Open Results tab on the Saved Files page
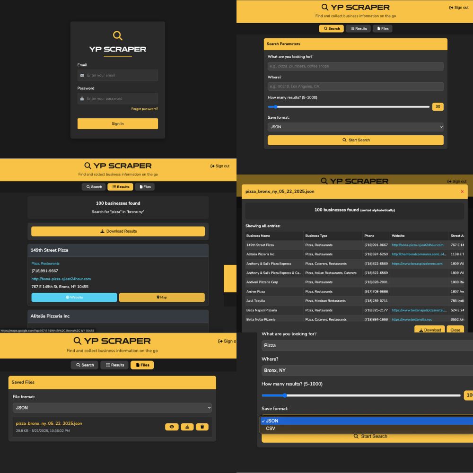The image size is (473, 473). coord(114,365)
